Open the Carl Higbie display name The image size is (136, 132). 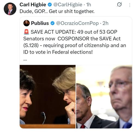pyautogui.click(x=33, y=5)
